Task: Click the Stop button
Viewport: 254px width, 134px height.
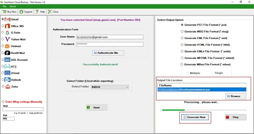Action: (x=236, y=117)
